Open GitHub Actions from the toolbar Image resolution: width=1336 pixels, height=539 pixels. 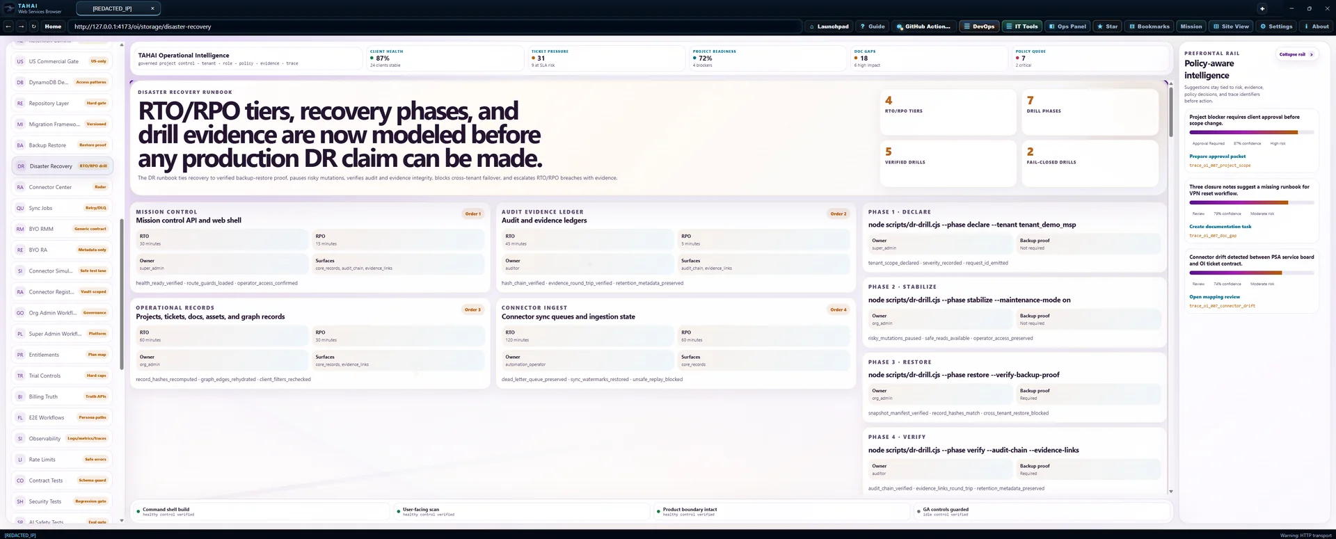923,26
